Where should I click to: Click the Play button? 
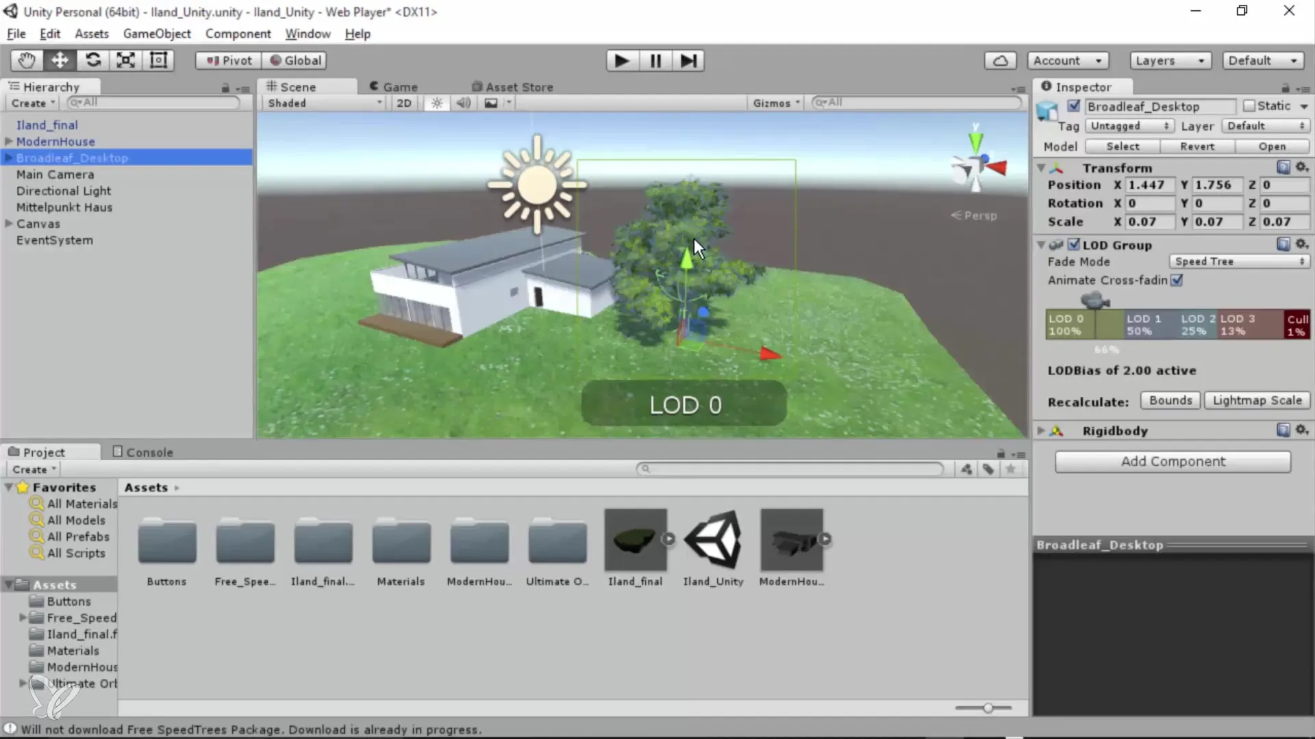pos(622,61)
